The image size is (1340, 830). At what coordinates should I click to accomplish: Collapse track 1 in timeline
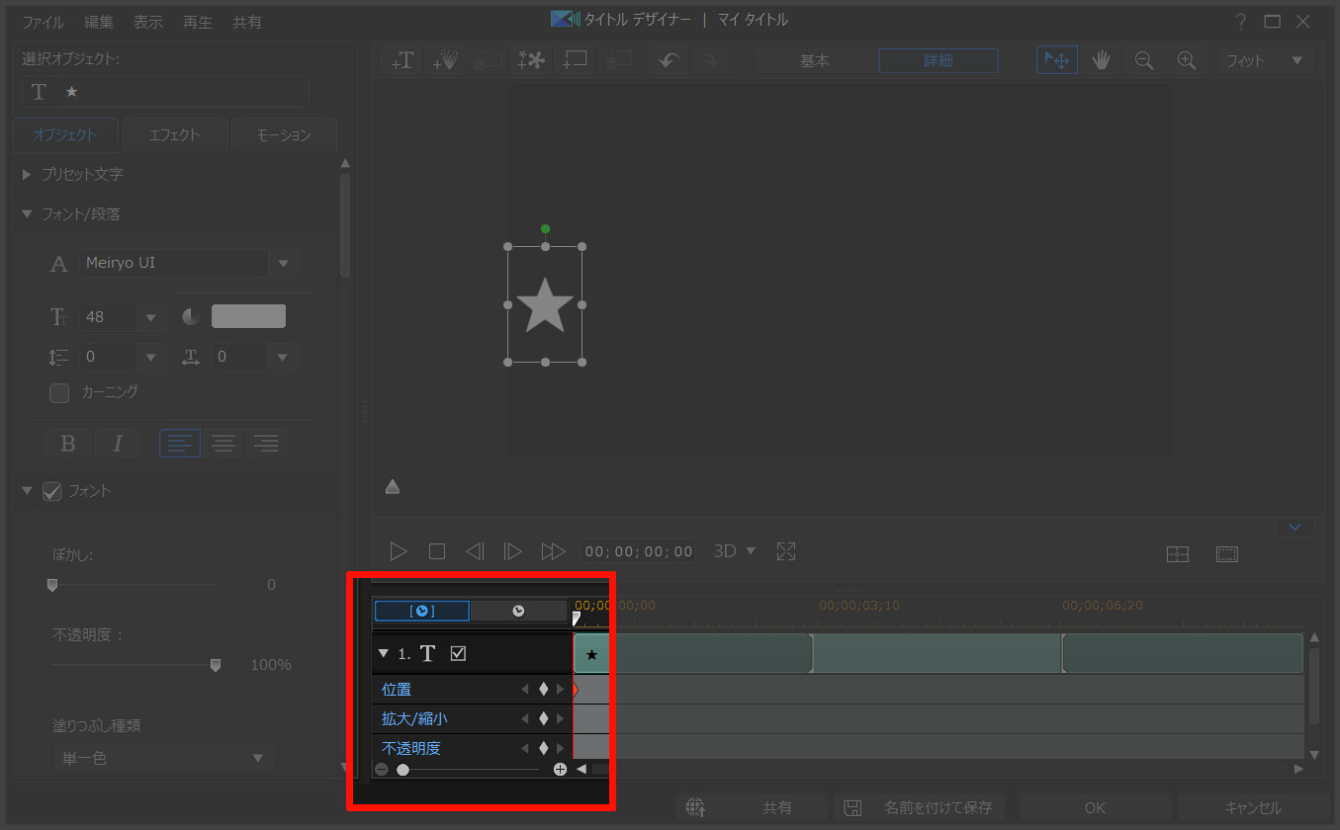pyautogui.click(x=384, y=653)
